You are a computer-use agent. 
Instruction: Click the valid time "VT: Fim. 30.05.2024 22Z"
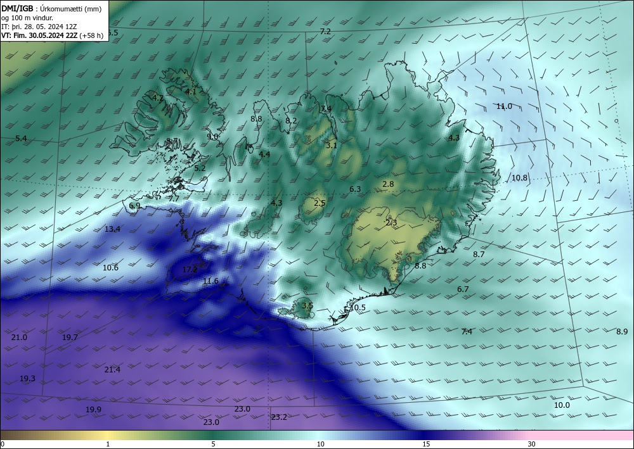coord(39,35)
